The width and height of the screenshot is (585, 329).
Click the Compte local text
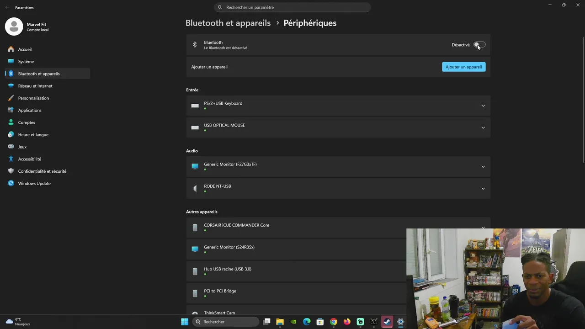[x=37, y=30]
